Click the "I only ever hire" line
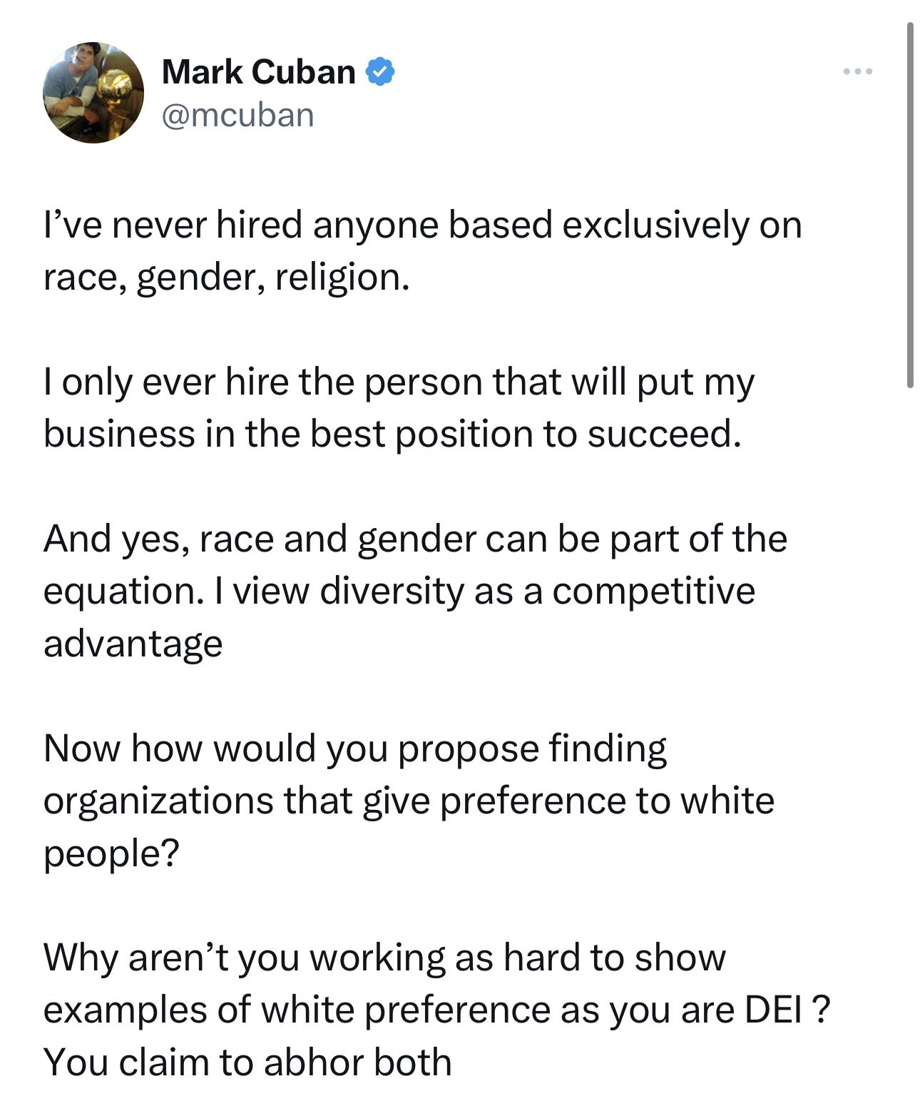The image size is (920, 1116). pyautogui.click(x=399, y=382)
